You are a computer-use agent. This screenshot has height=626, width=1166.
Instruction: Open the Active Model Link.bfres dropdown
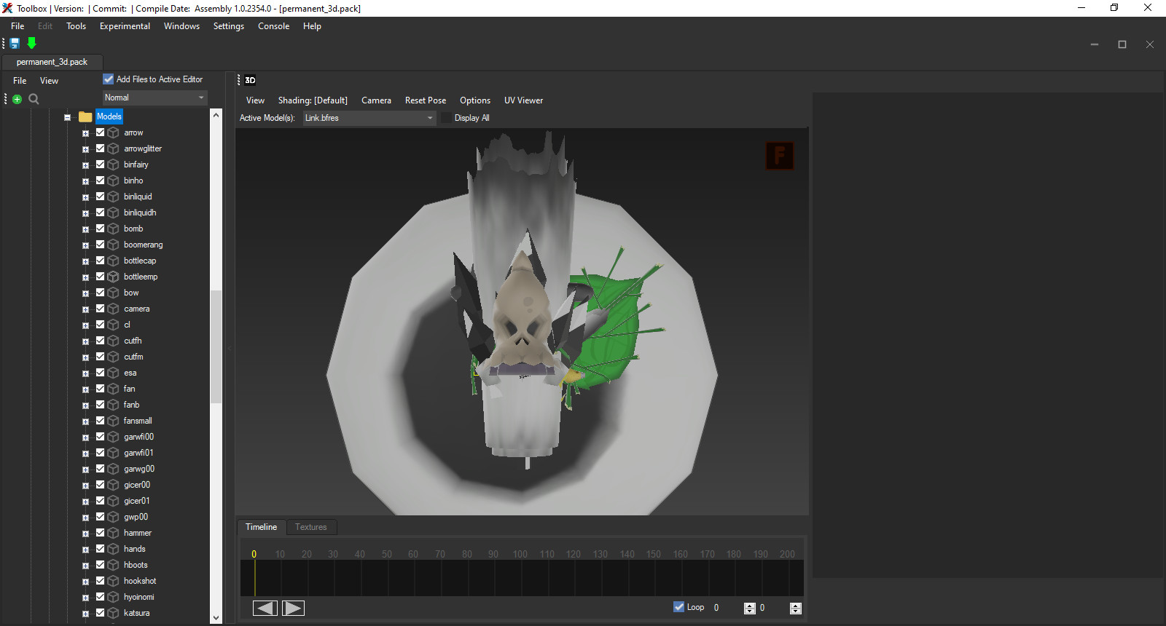pyautogui.click(x=369, y=118)
